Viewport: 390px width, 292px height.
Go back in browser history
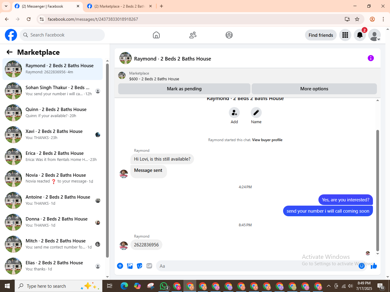click(7, 19)
